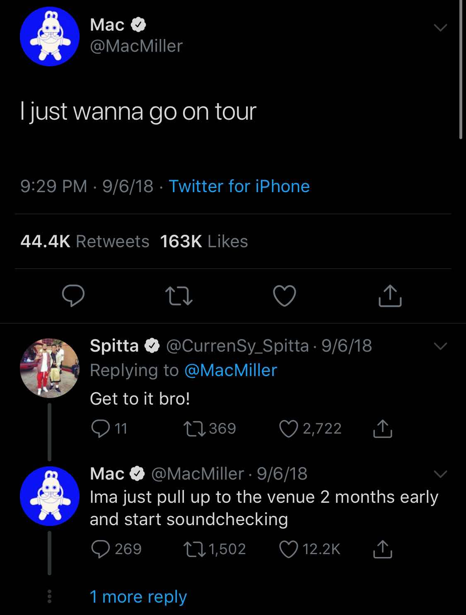This screenshot has width=466, height=615.
Task: Like the main Mac tweet
Action: click(x=285, y=296)
